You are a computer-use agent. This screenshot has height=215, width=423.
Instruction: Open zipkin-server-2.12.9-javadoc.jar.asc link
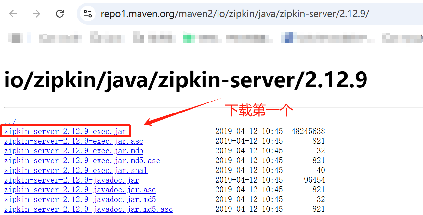80,190
